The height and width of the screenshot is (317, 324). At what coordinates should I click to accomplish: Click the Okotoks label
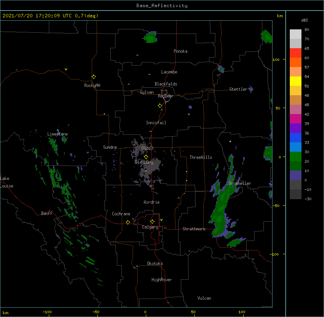click(155, 264)
